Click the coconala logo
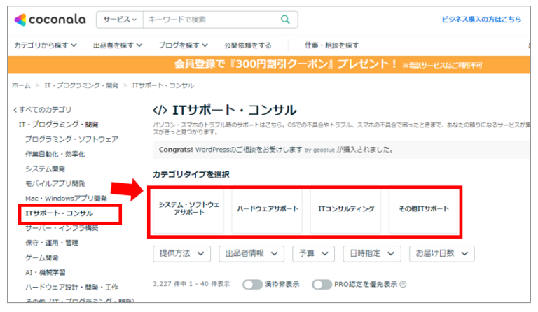Viewport: 538px width, 312px height. coord(50,20)
